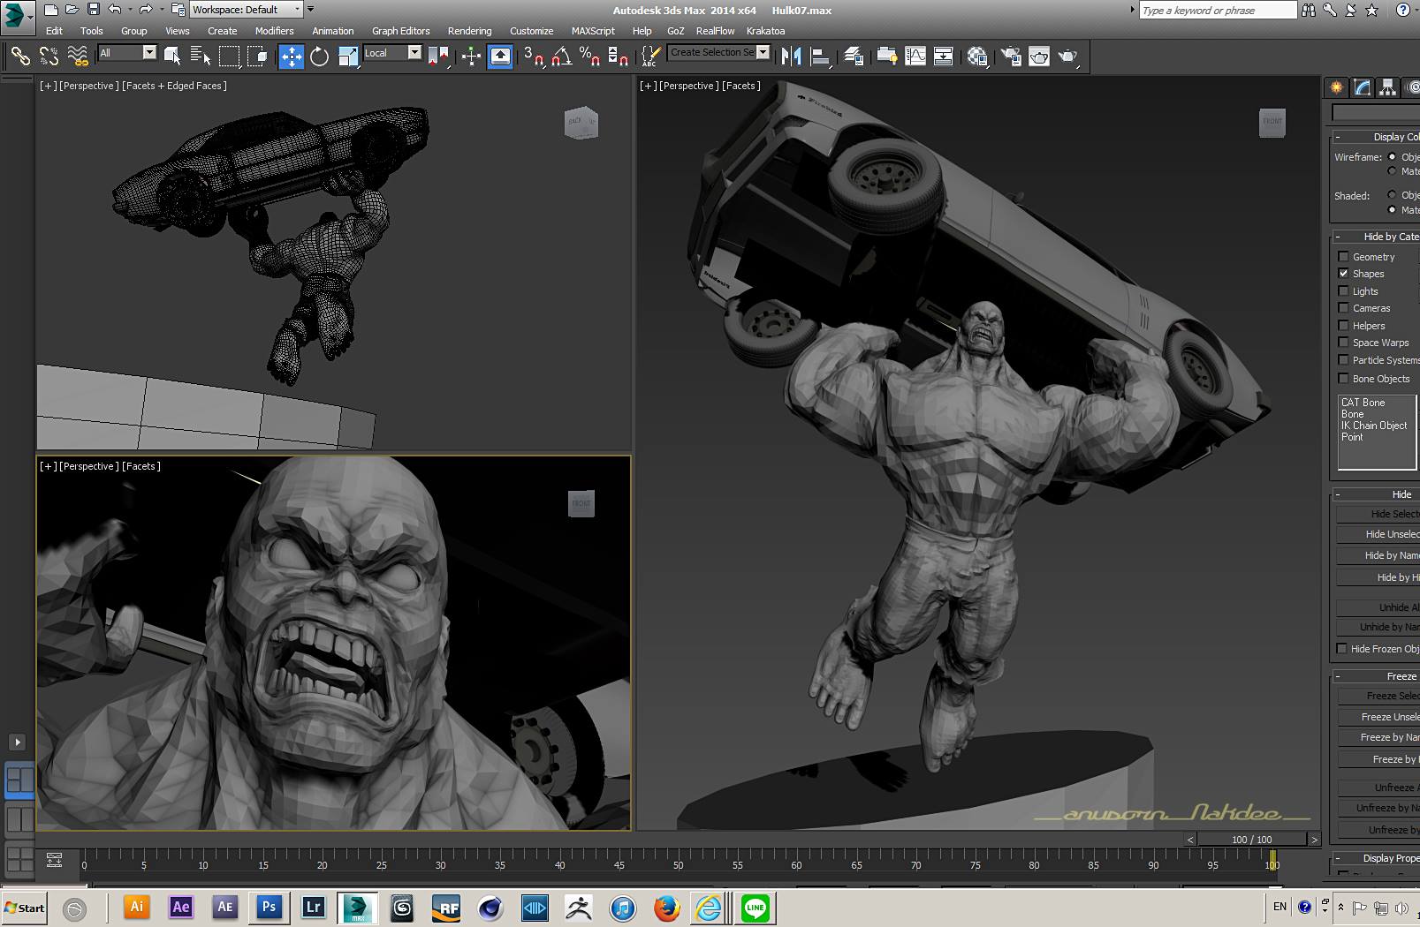This screenshot has width=1420, height=927.
Task: Toggle Keyboard Shortcut Override button
Action: pyautogui.click(x=500, y=57)
